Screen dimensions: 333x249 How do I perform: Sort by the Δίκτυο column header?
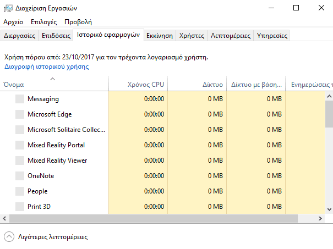coord(197,84)
